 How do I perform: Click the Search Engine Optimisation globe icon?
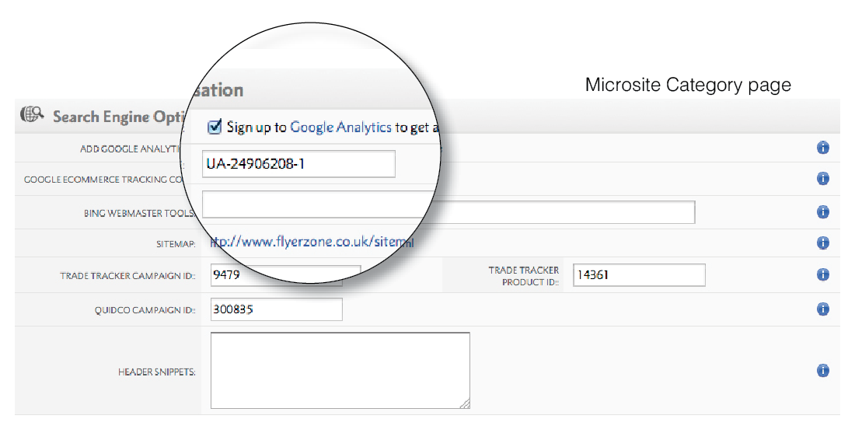pos(32,114)
